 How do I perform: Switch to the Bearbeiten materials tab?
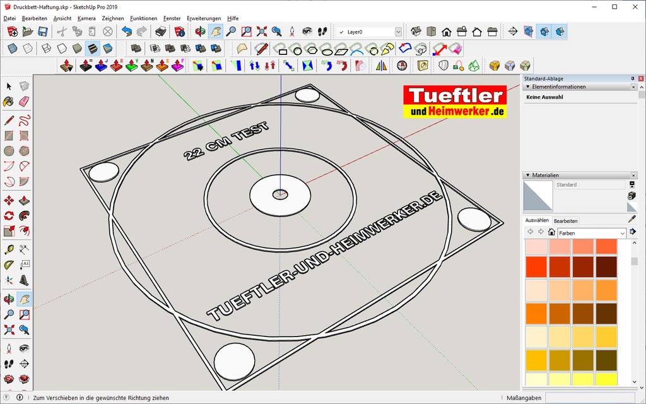[565, 221]
